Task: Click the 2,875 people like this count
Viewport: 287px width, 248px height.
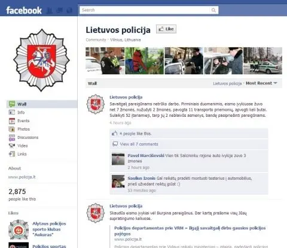Action: 22,195
